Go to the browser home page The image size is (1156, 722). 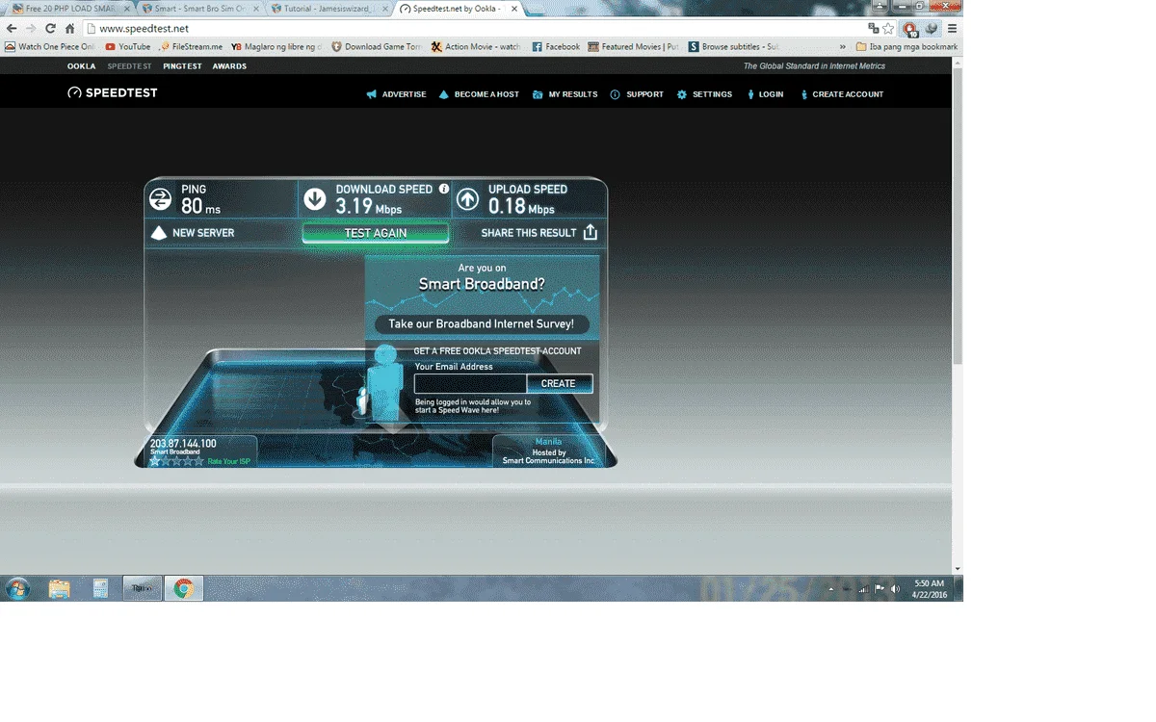pos(69,29)
